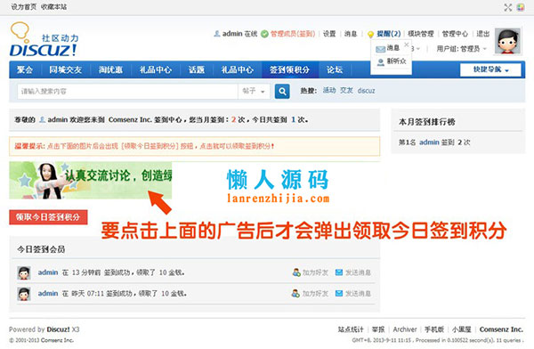This screenshot has width=534, height=349.
Task: Click the hot search term 活动
Action: point(329,90)
